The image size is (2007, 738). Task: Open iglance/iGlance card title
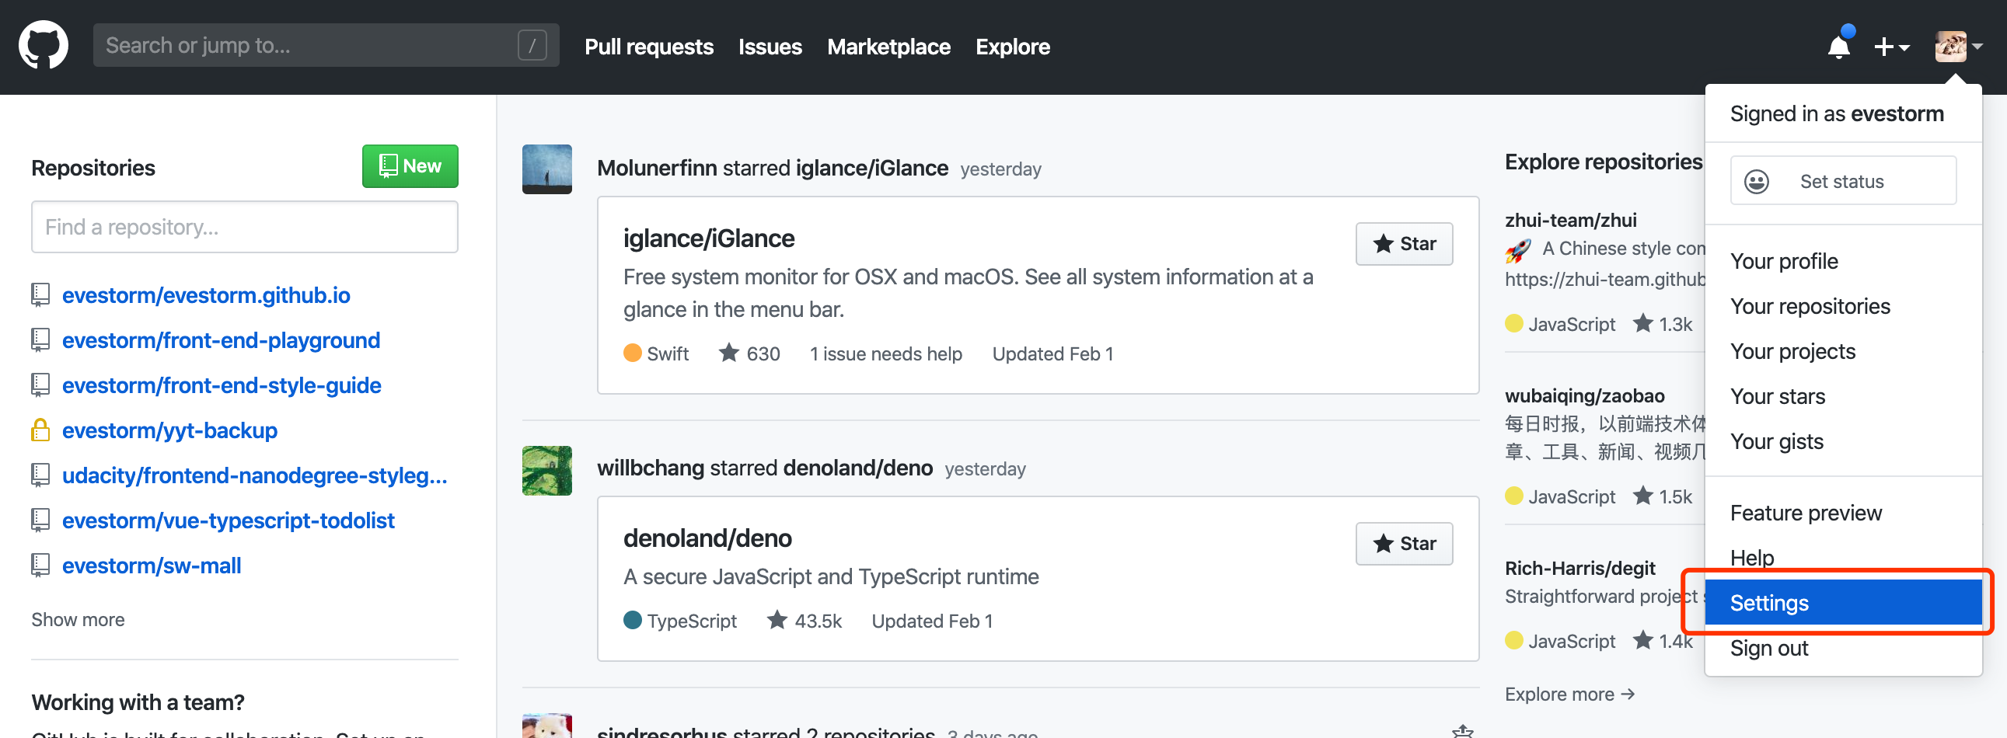click(709, 238)
